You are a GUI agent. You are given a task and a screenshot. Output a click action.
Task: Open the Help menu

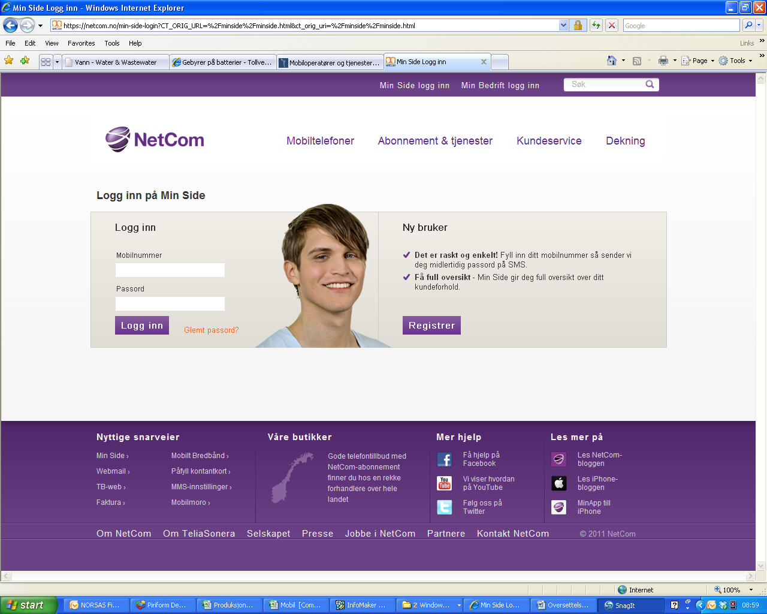[x=135, y=43]
